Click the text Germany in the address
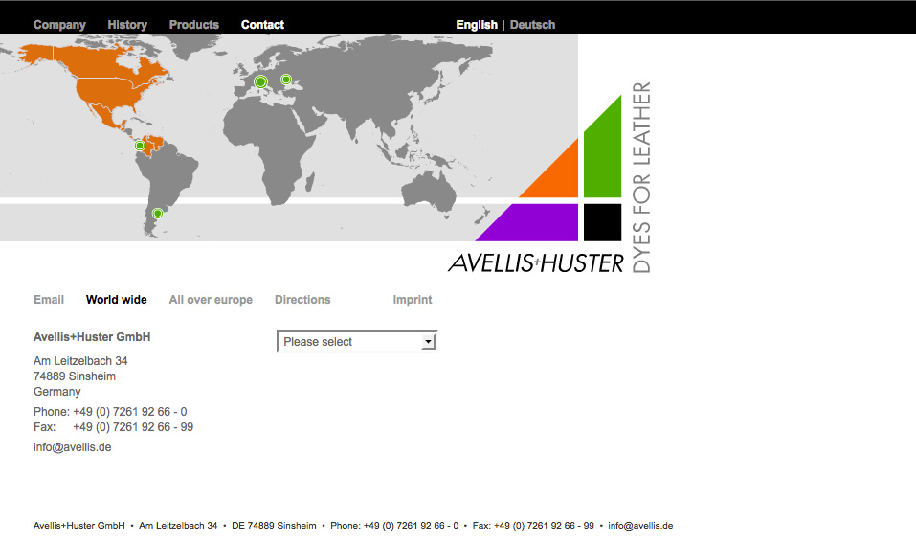This screenshot has height=547, width=916. point(57,392)
